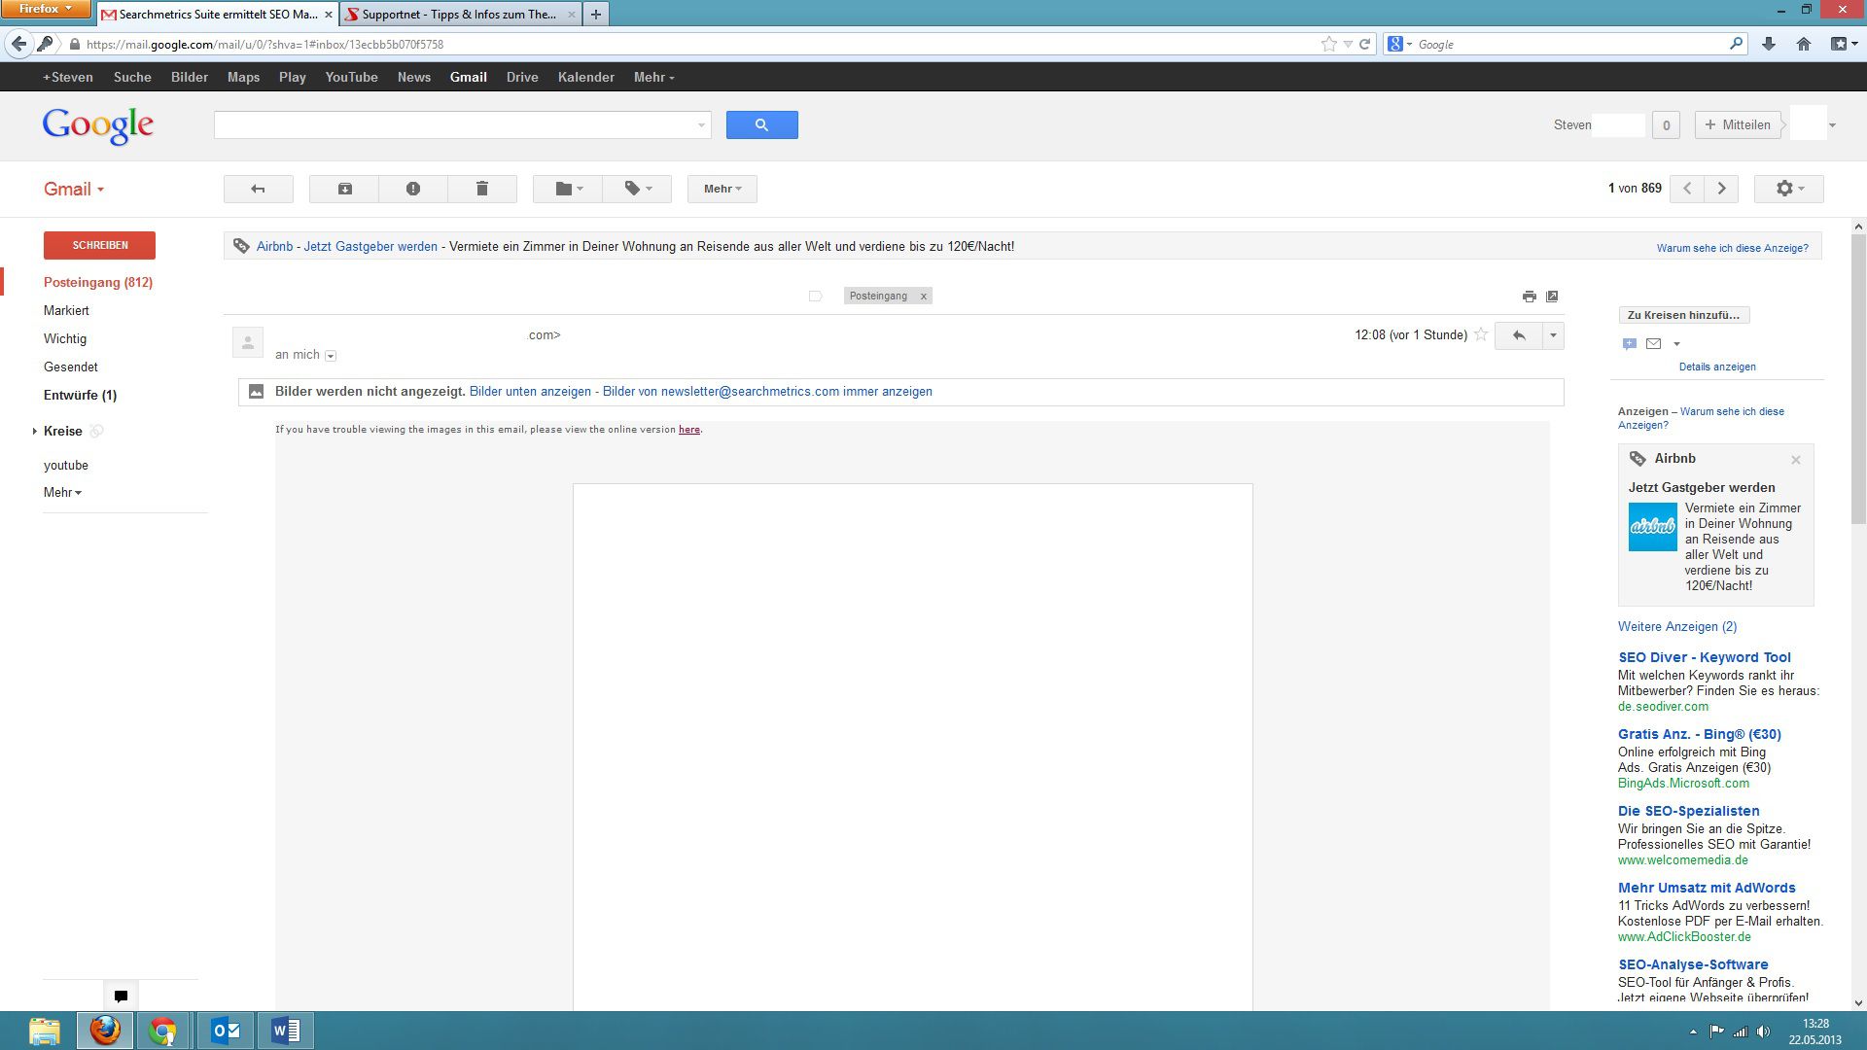Go to next email arrow
This screenshot has height=1050, width=1867.
pos(1721,189)
